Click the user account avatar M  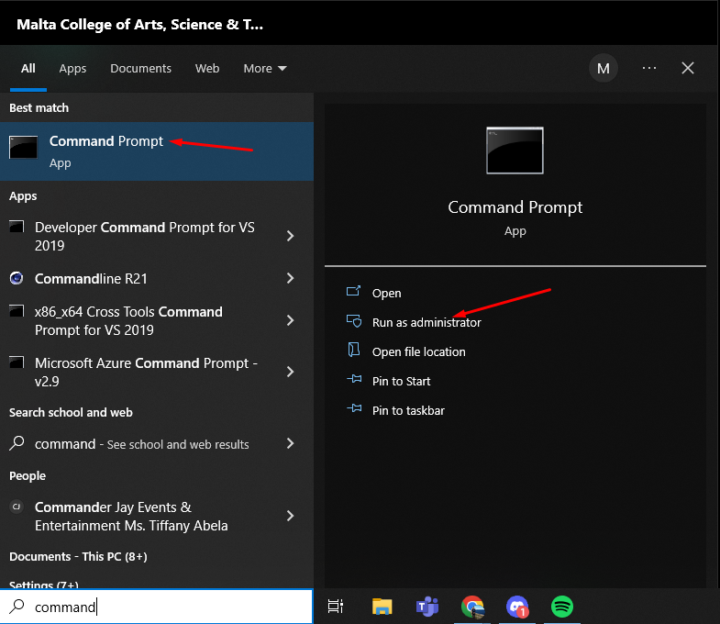tap(603, 68)
